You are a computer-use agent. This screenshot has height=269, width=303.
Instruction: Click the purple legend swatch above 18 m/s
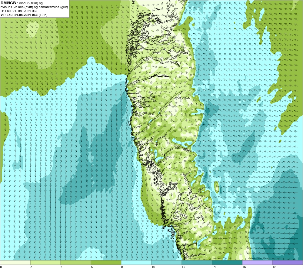pos(288,262)
